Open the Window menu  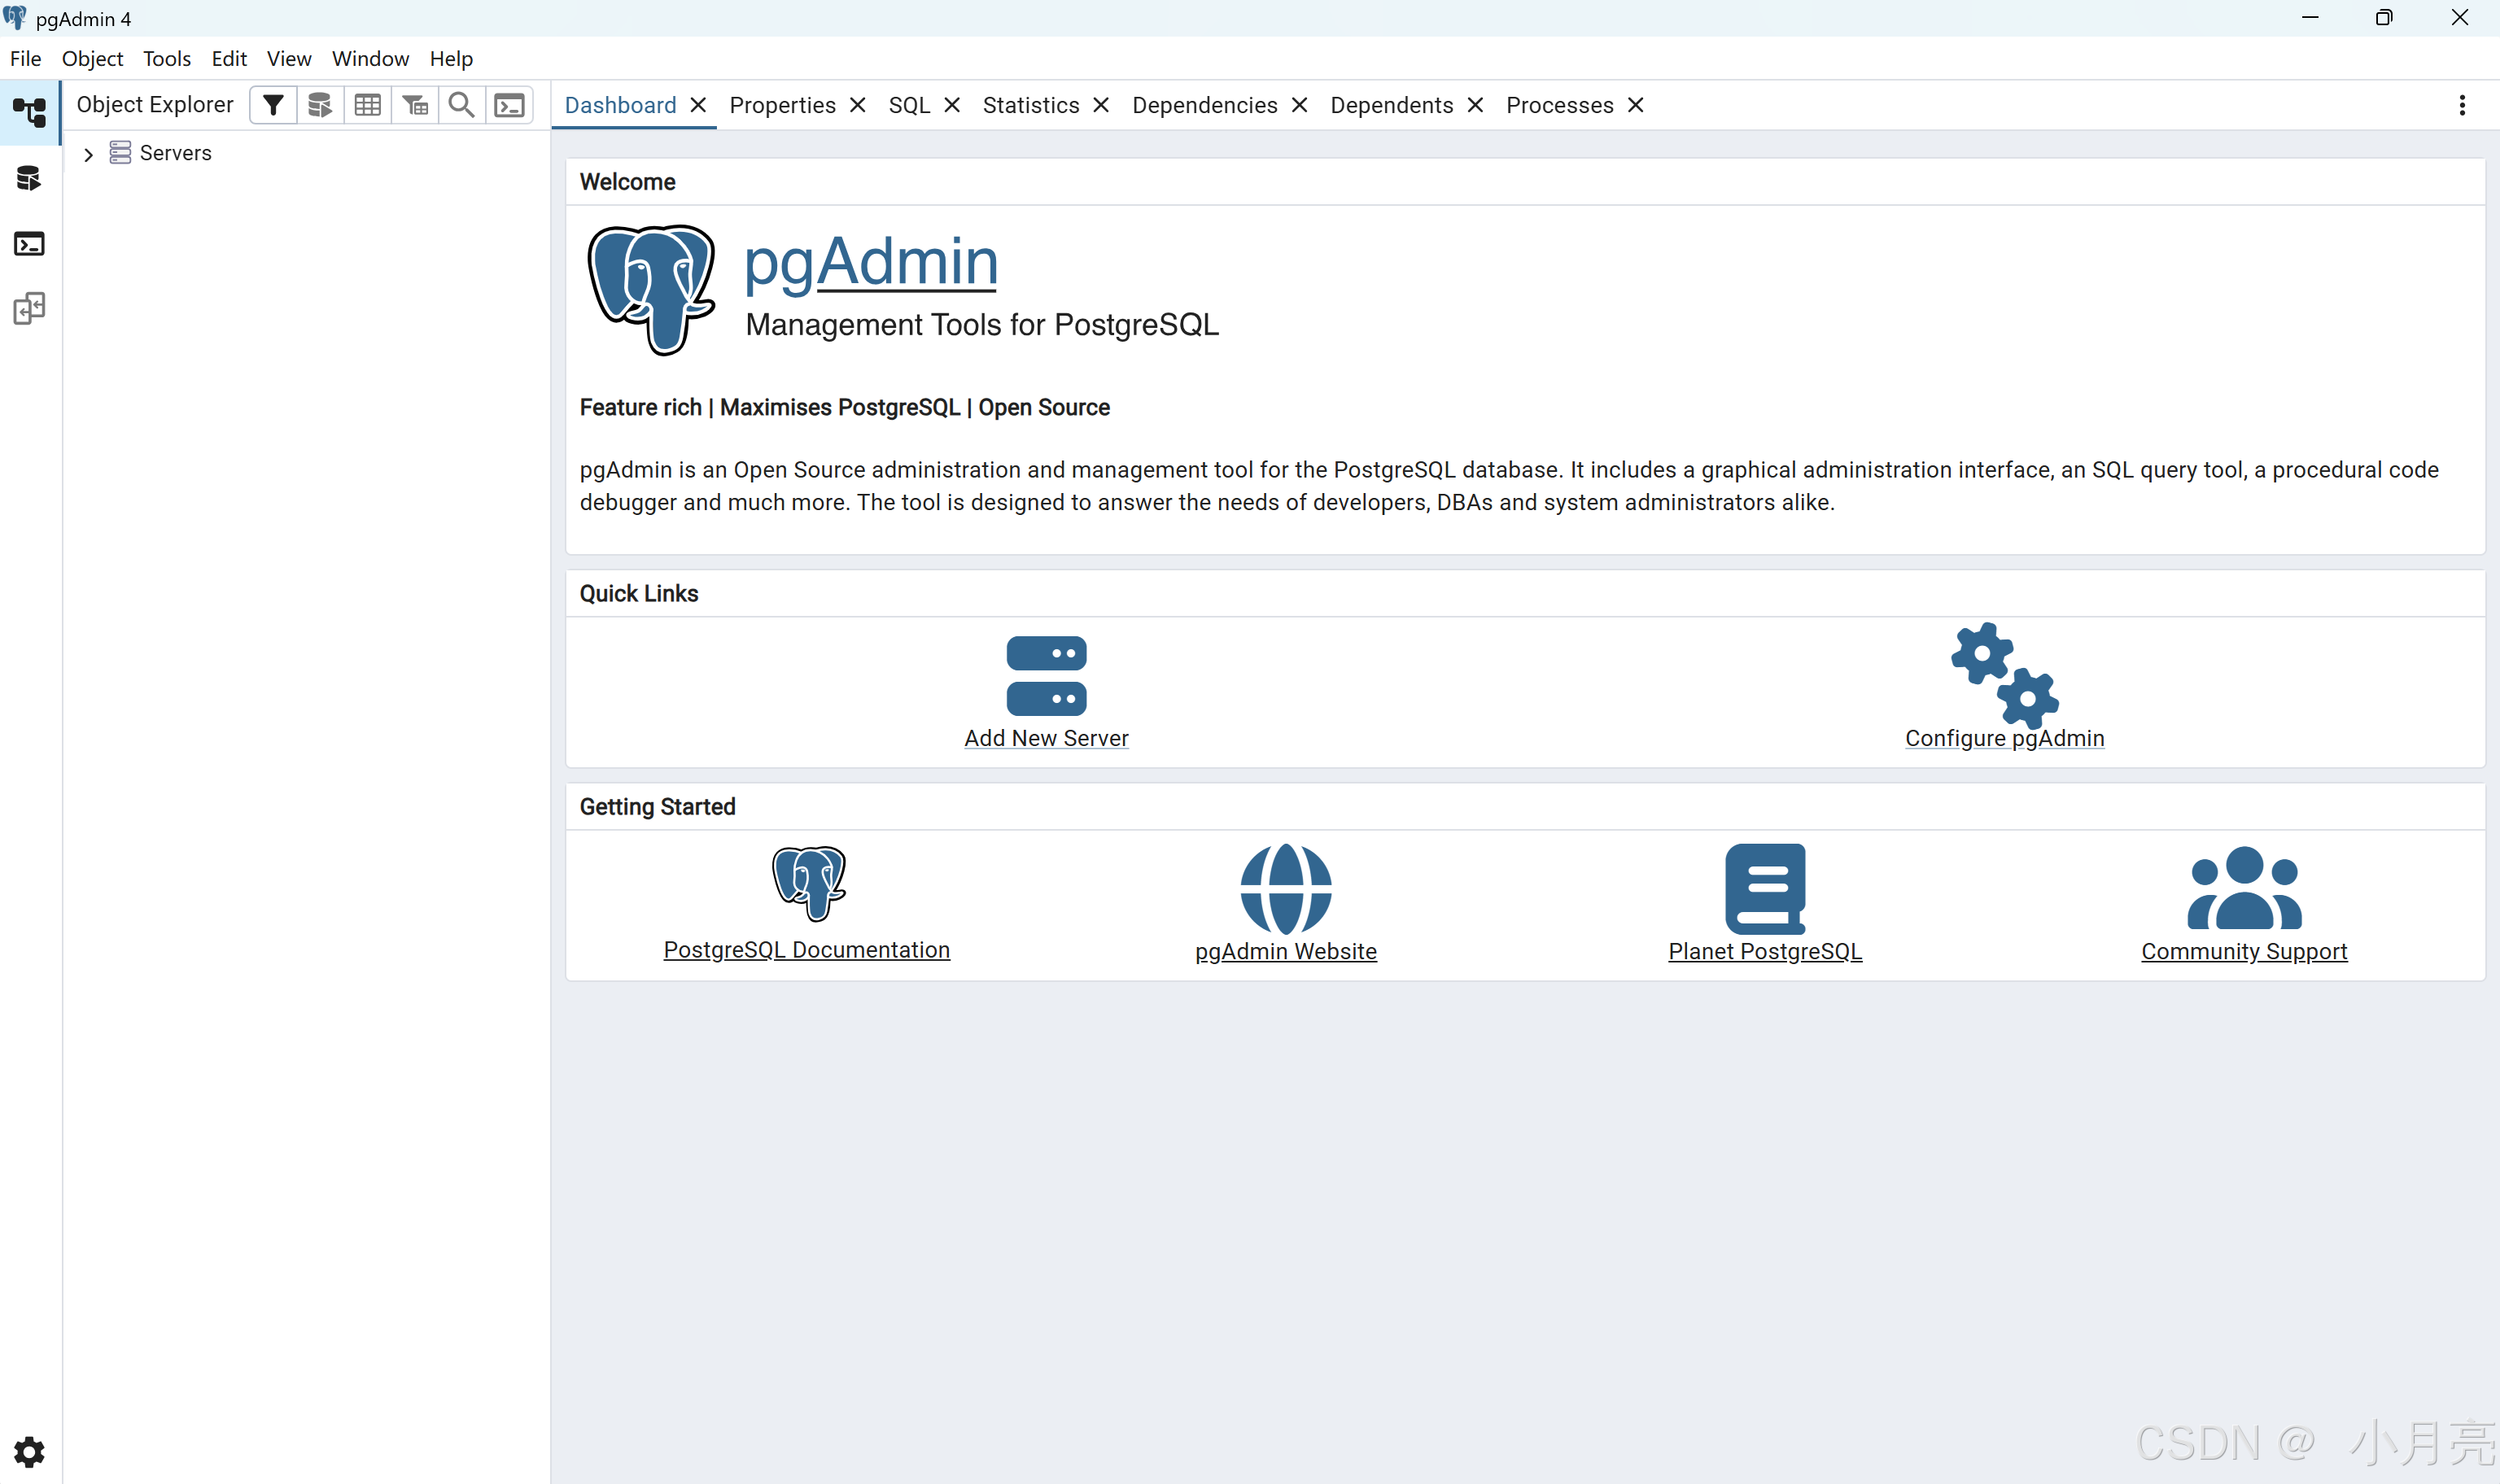pyautogui.click(x=370, y=59)
